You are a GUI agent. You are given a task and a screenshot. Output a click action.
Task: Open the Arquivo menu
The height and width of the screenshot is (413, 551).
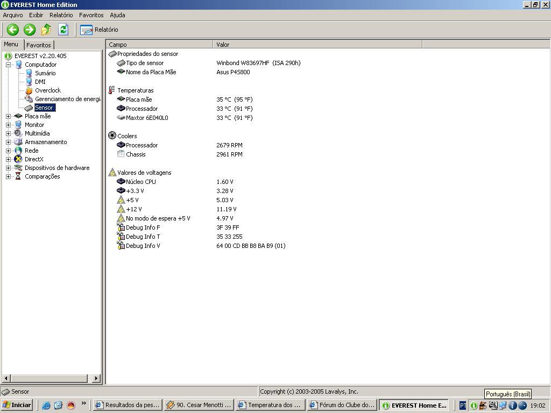coord(13,15)
